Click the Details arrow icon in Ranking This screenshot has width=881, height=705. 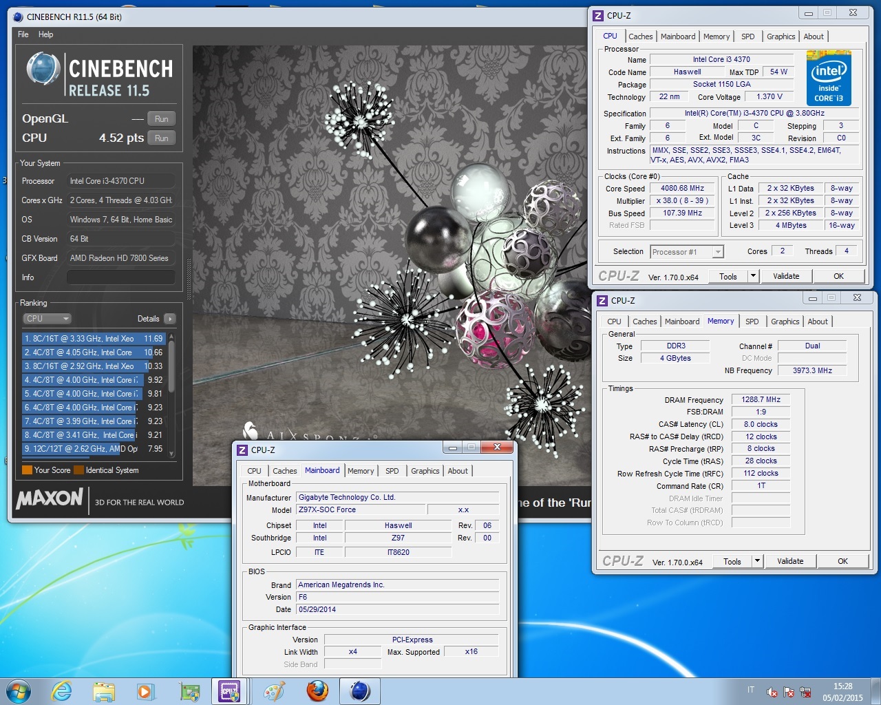[x=169, y=319]
